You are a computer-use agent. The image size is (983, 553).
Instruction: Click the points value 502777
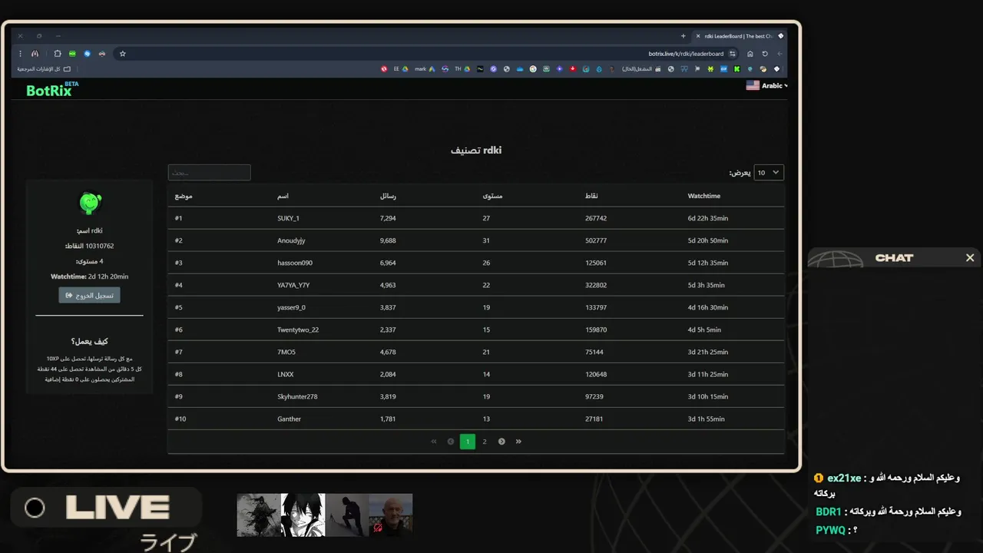pos(596,240)
